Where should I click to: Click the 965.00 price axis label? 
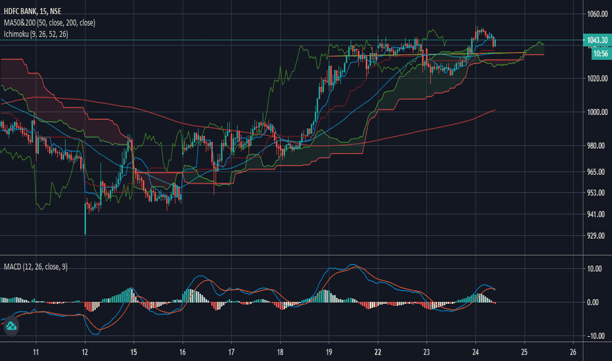point(598,172)
